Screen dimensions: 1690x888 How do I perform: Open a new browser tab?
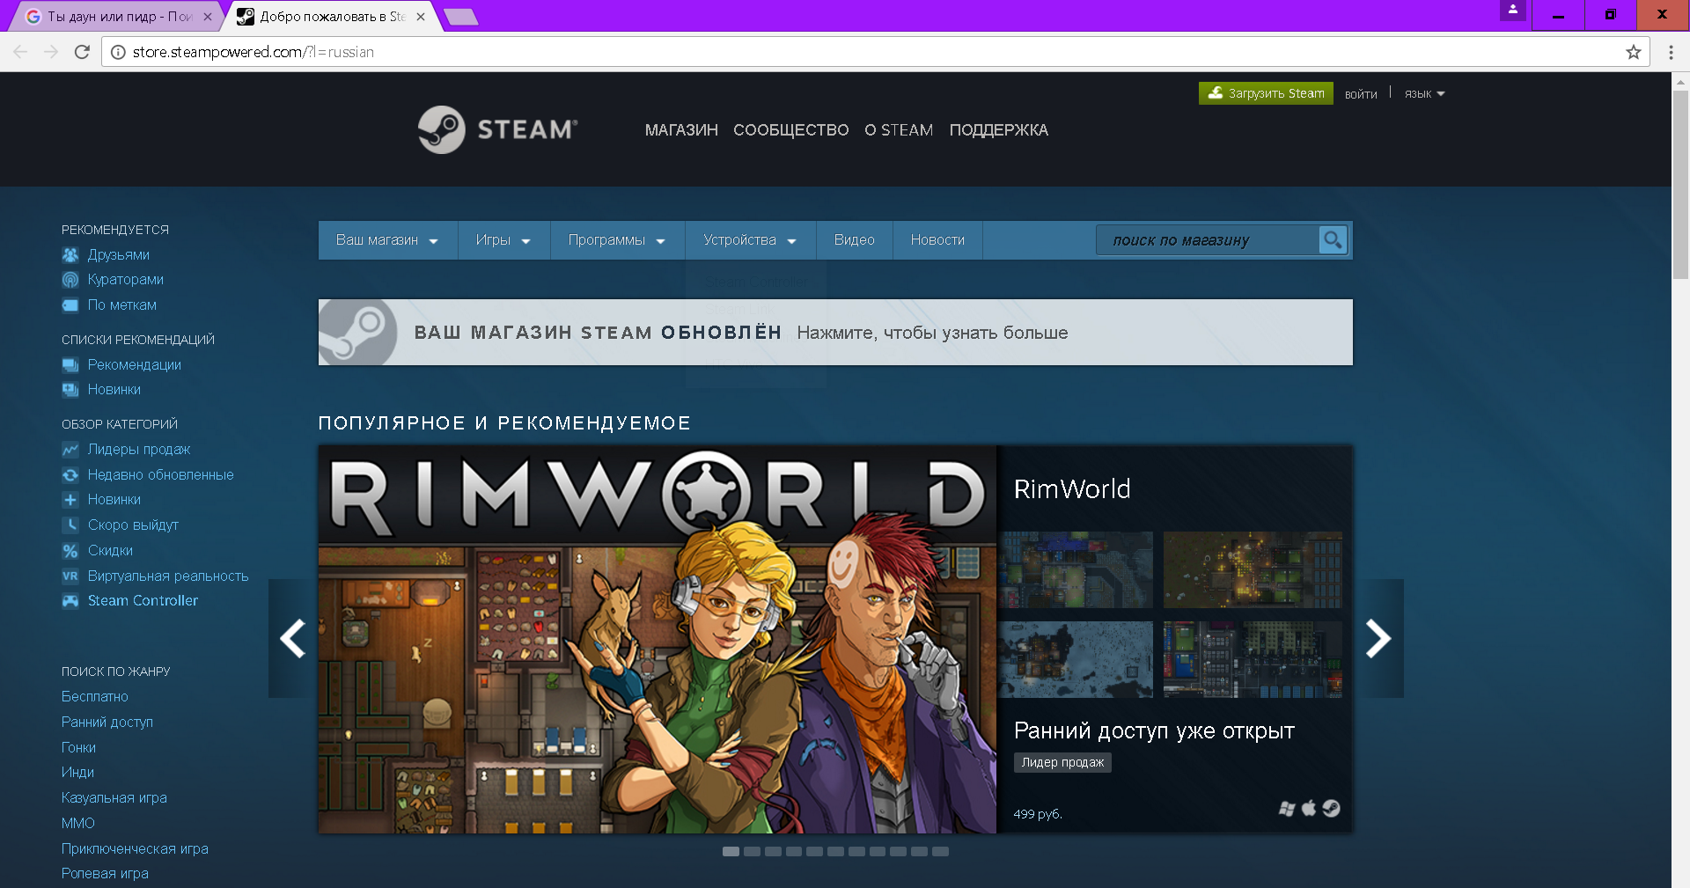(x=460, y=17)
